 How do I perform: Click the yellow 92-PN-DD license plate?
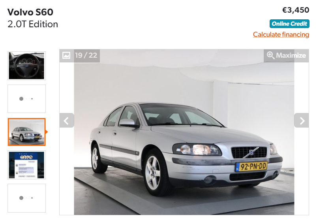pos(251,167)
